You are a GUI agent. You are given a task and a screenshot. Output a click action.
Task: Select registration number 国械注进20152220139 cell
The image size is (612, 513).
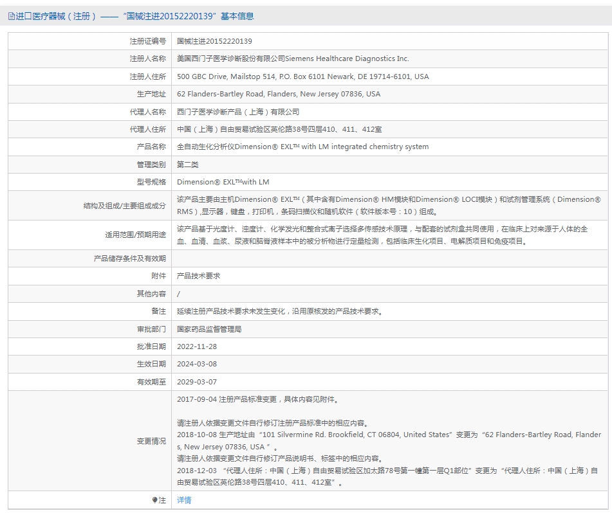coord(214,41)
